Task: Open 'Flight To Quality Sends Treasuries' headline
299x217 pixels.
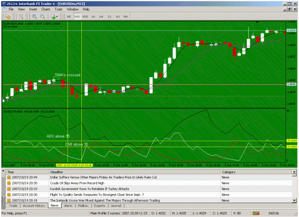Action: pyautogui.click(x=97, y=194)
